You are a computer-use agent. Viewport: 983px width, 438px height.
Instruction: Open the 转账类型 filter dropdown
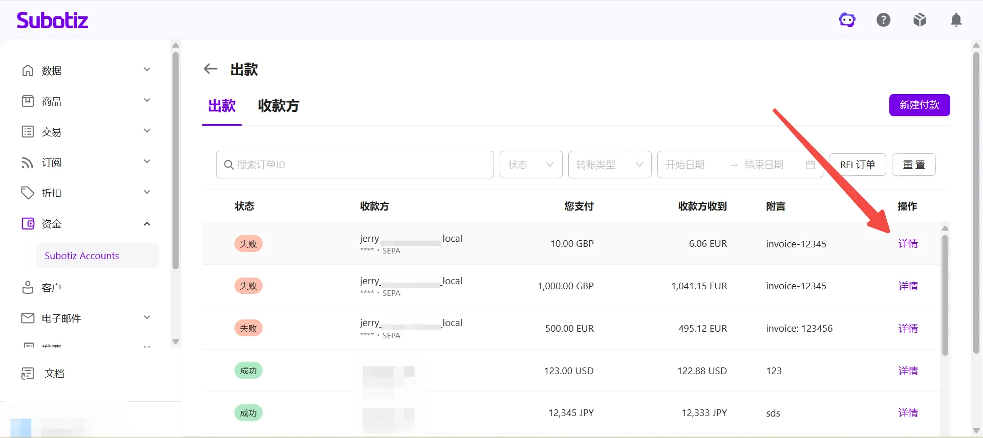click(610, 165)
